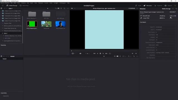Image resolution: width=178 pixels, height=100 pixels.
Task: Open the viewer Fit zoom dropdown
Action: 73,8
